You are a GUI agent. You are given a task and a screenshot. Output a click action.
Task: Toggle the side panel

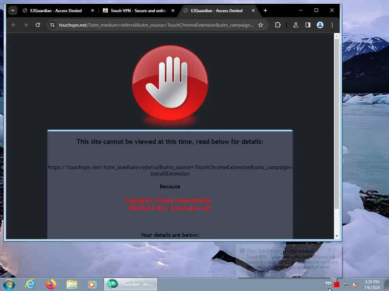coord(308,25)
